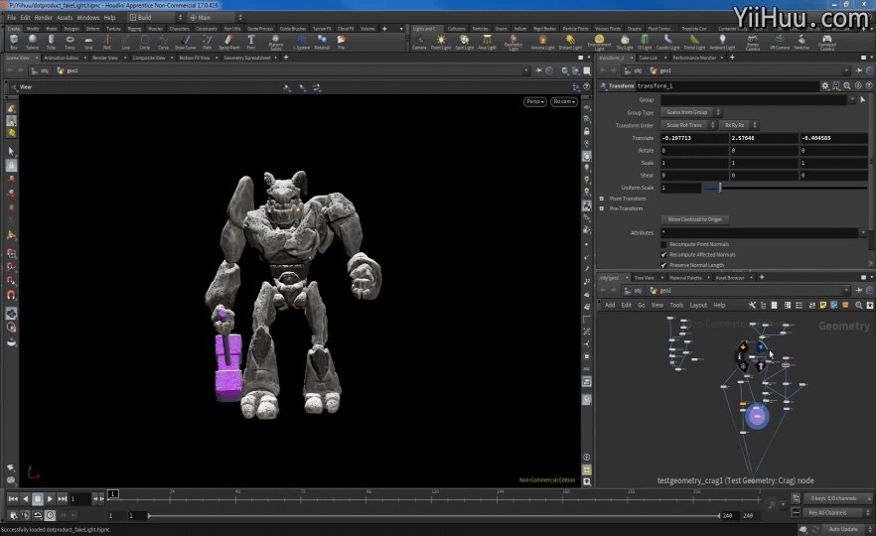
Task: Toggle Recompute Affected Normals checkbox
Action: (x=663, y=254)
